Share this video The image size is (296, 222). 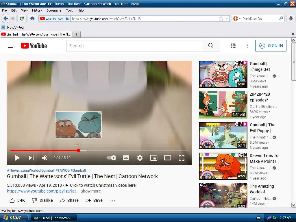(69, 200)
